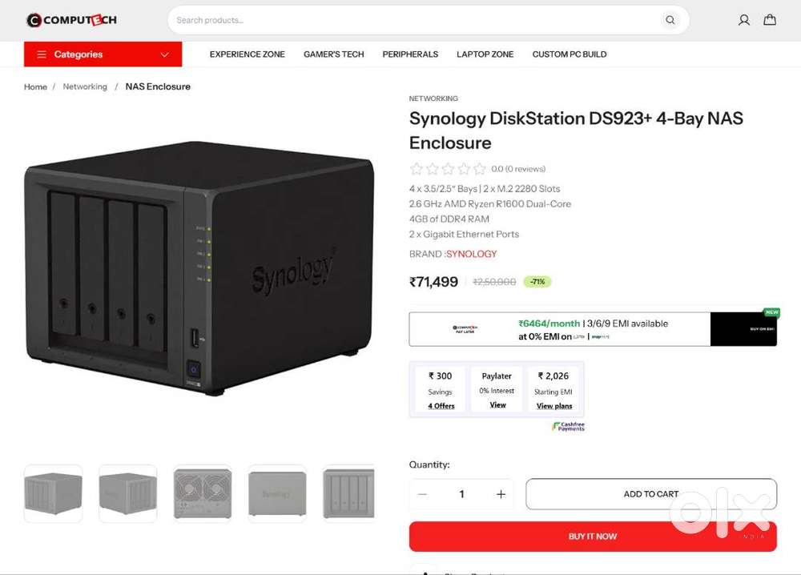
Task: Click the Add to Cart button
Action: point(650,494)
